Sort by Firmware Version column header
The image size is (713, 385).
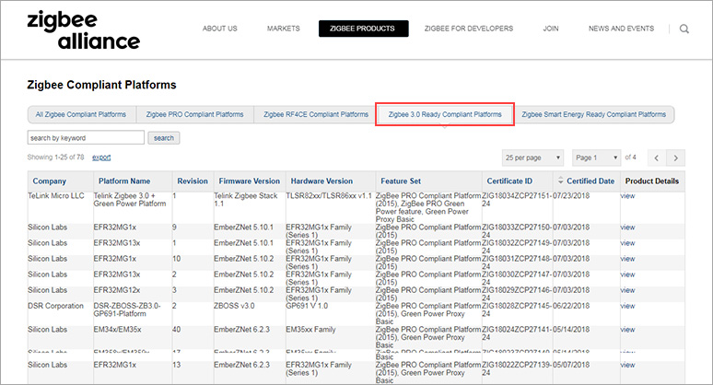point(250,181)
